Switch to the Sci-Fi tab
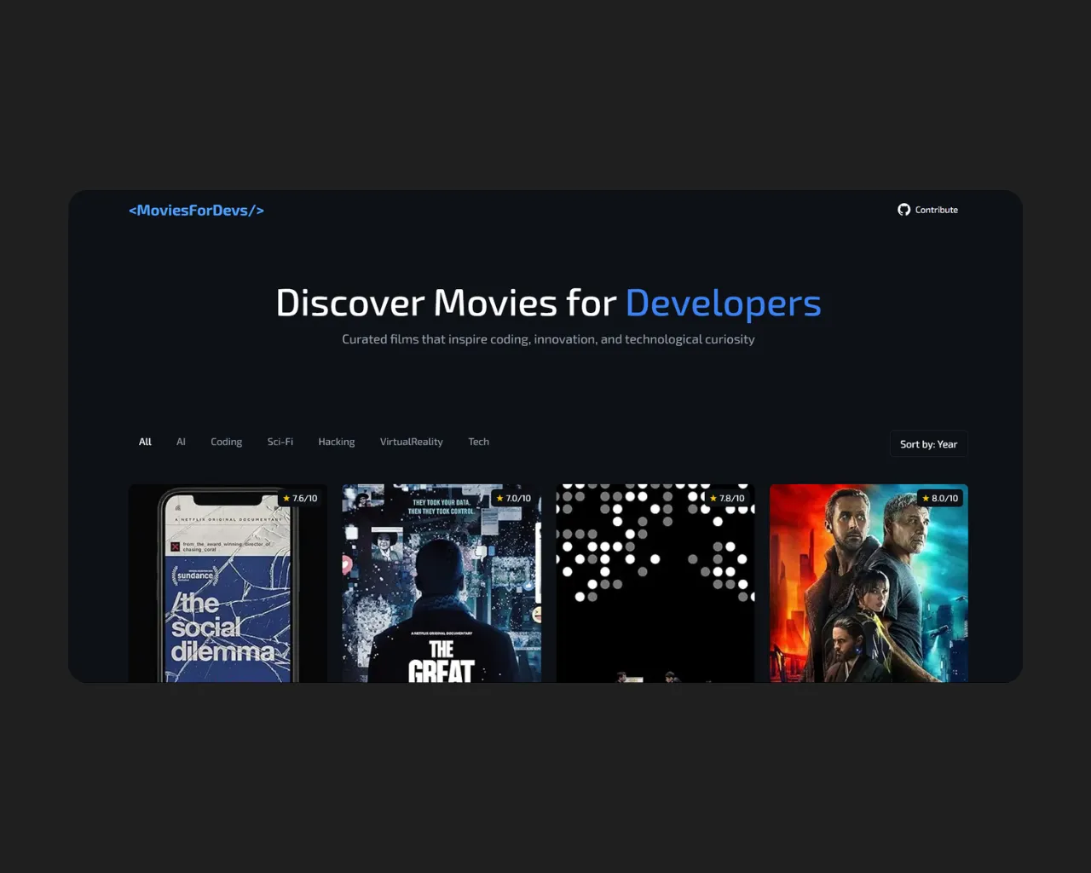This screenshot has height=873, width=1091. [x=280, y=442]
